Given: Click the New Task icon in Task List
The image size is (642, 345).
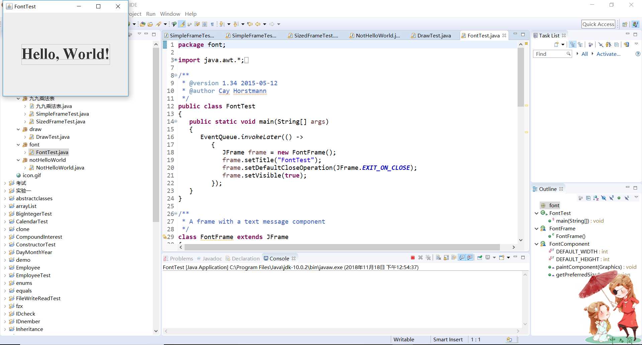Looking at the screenshot, I should click(556, 44).
